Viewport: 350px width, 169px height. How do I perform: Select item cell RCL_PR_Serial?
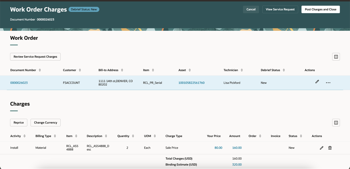point(152,83)
